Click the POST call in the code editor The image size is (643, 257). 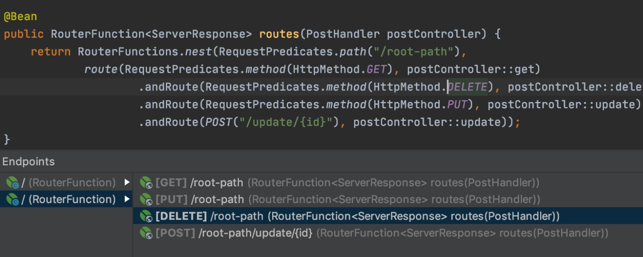219,123
